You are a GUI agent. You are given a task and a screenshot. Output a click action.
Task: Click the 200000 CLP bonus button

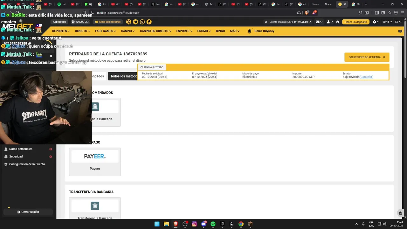80,22
